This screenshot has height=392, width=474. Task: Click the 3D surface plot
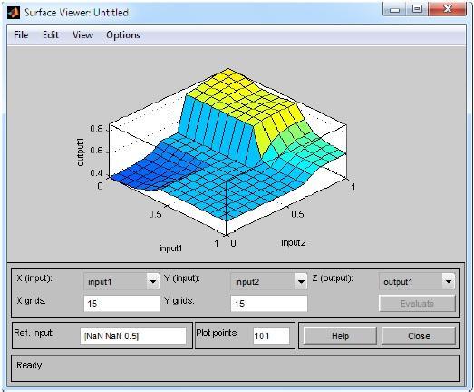tap(228, 152)
